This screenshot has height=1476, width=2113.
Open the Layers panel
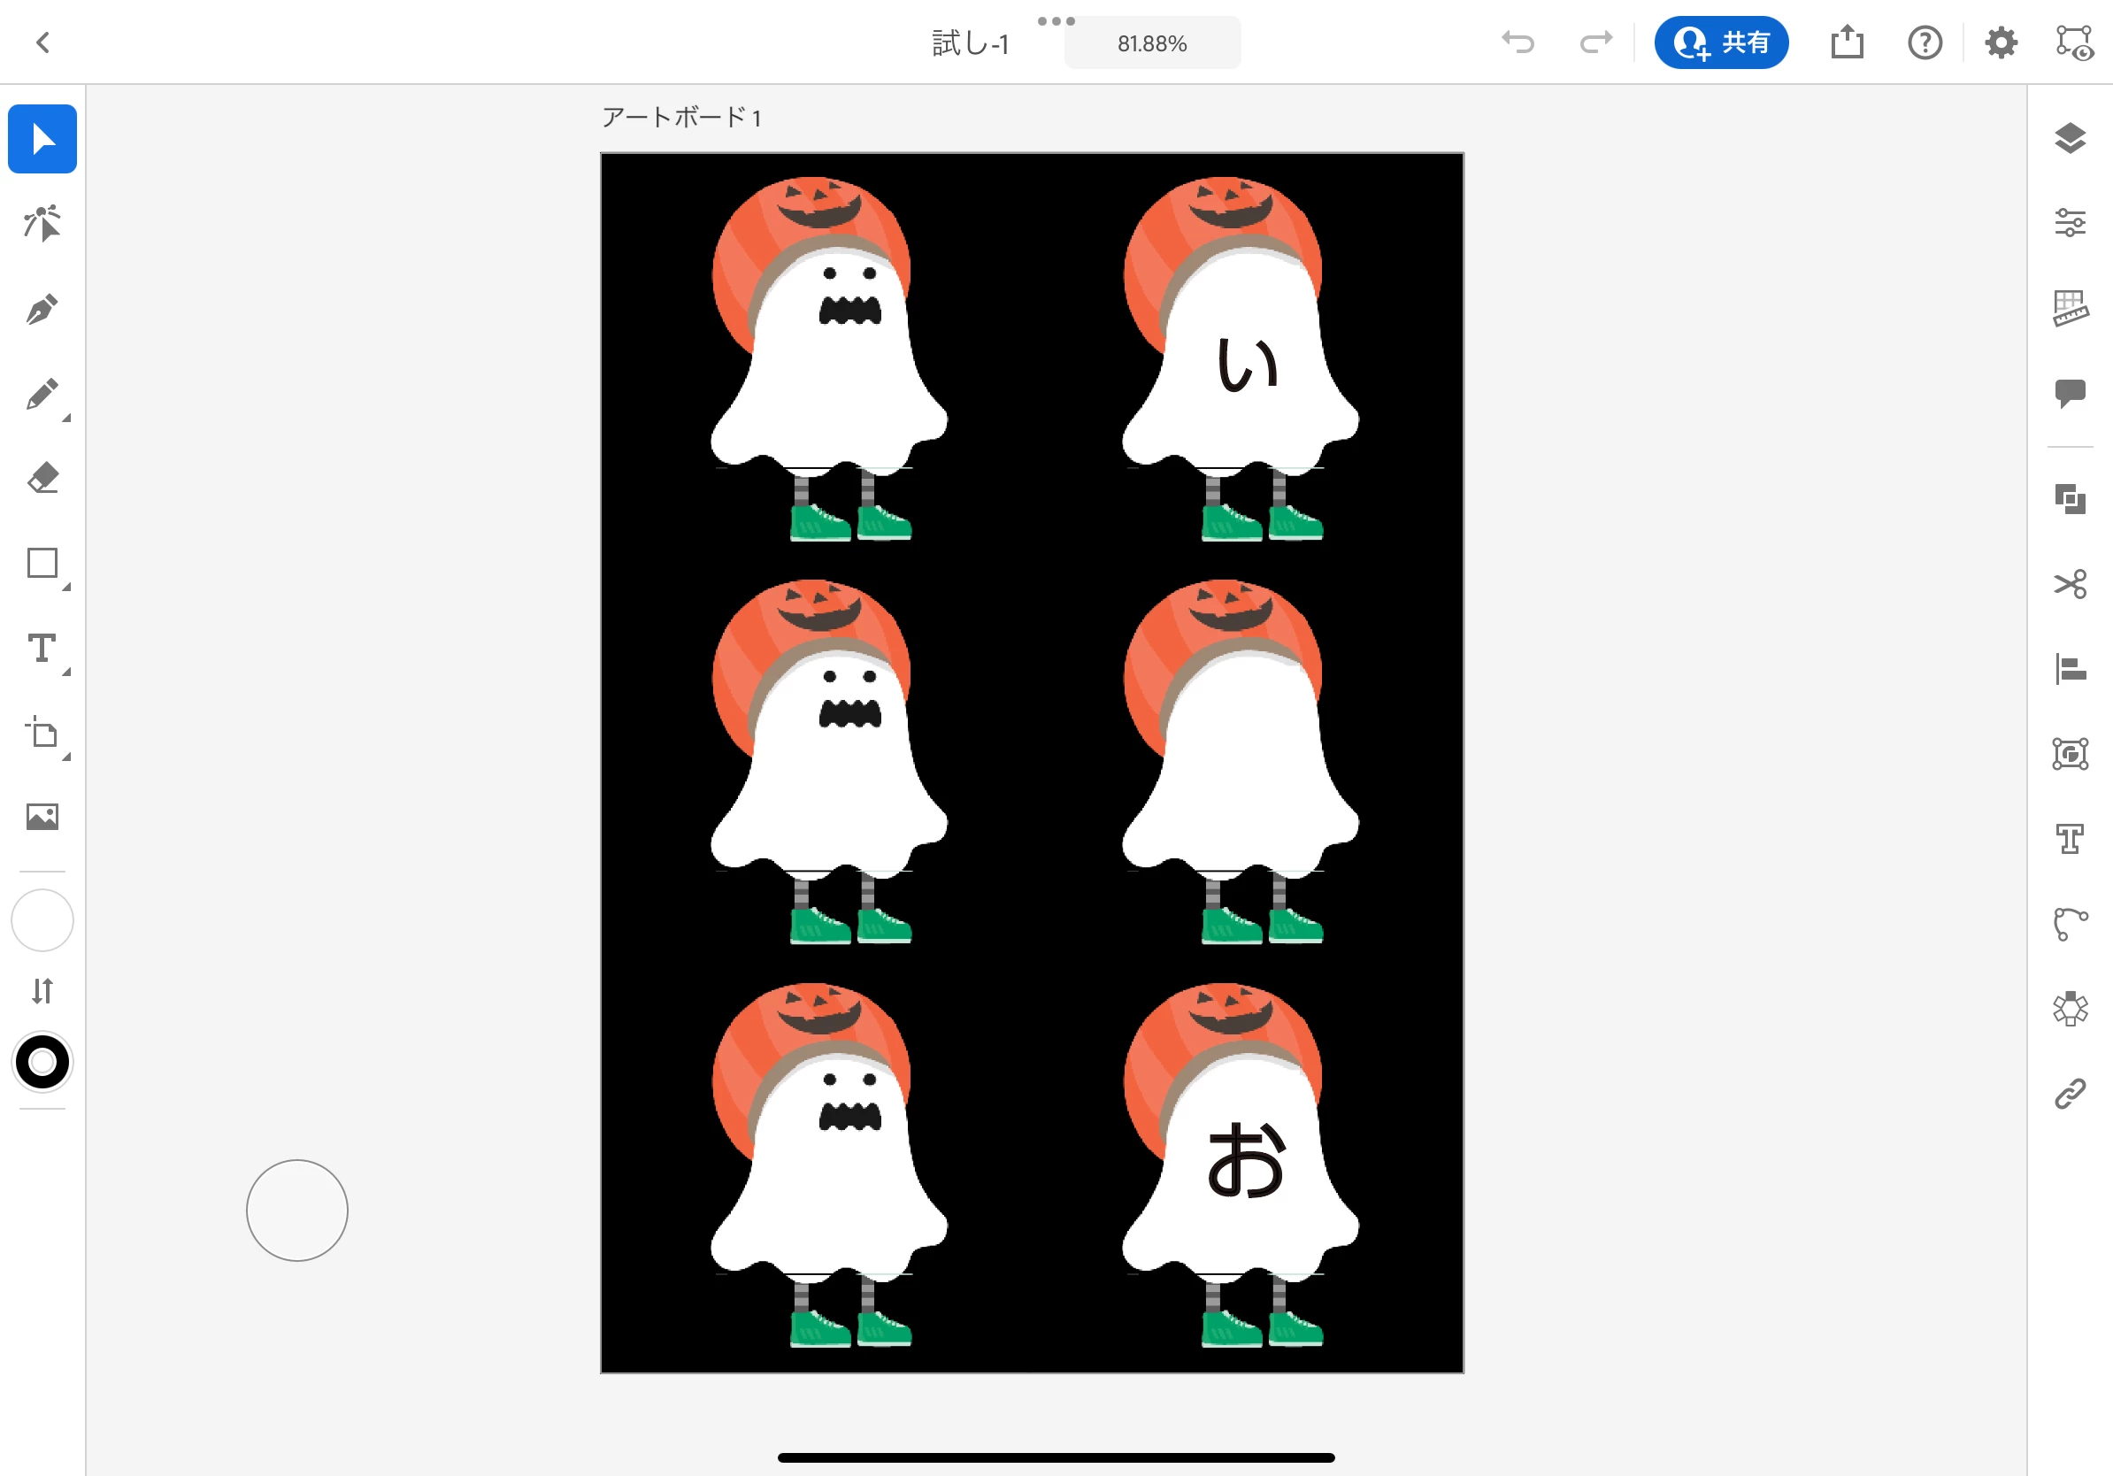click(2070, 139)
